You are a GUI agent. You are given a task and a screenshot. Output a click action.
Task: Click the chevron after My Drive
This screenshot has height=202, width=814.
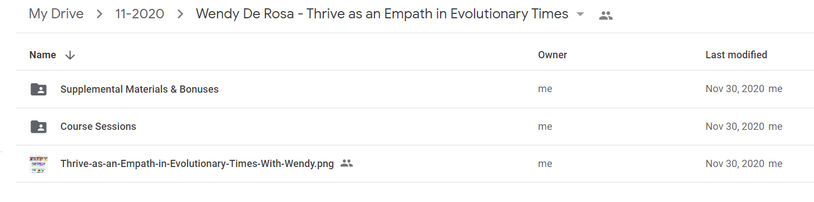(x=100, y=14)
